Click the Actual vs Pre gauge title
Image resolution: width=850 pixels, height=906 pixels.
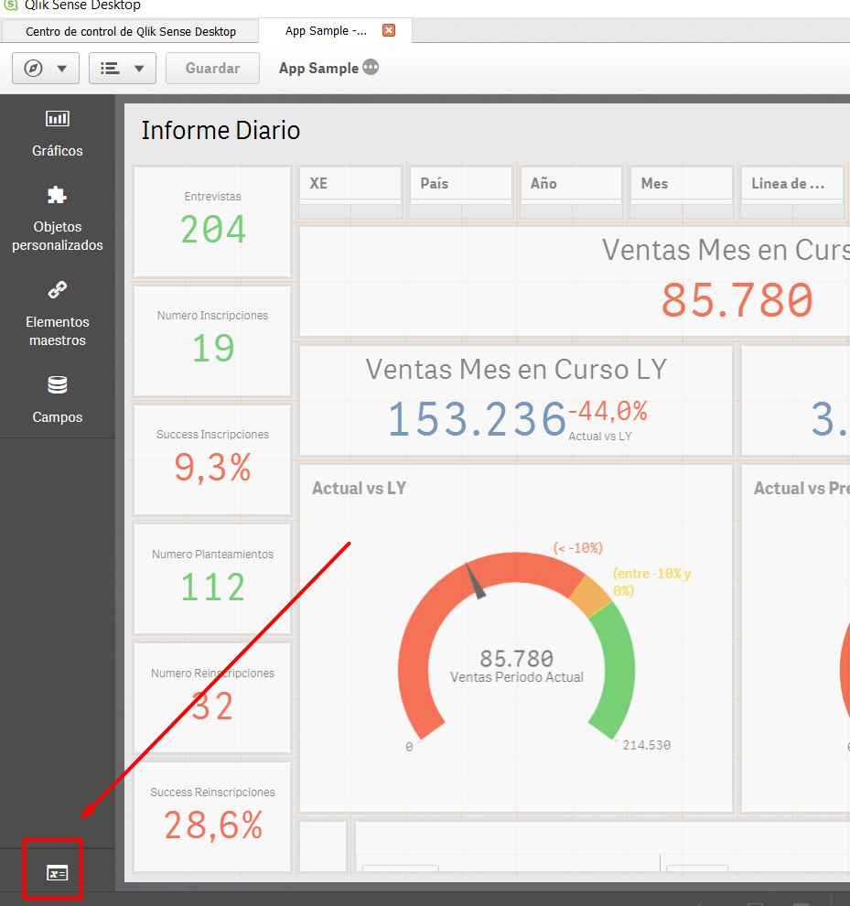click(x=802, y=489)
